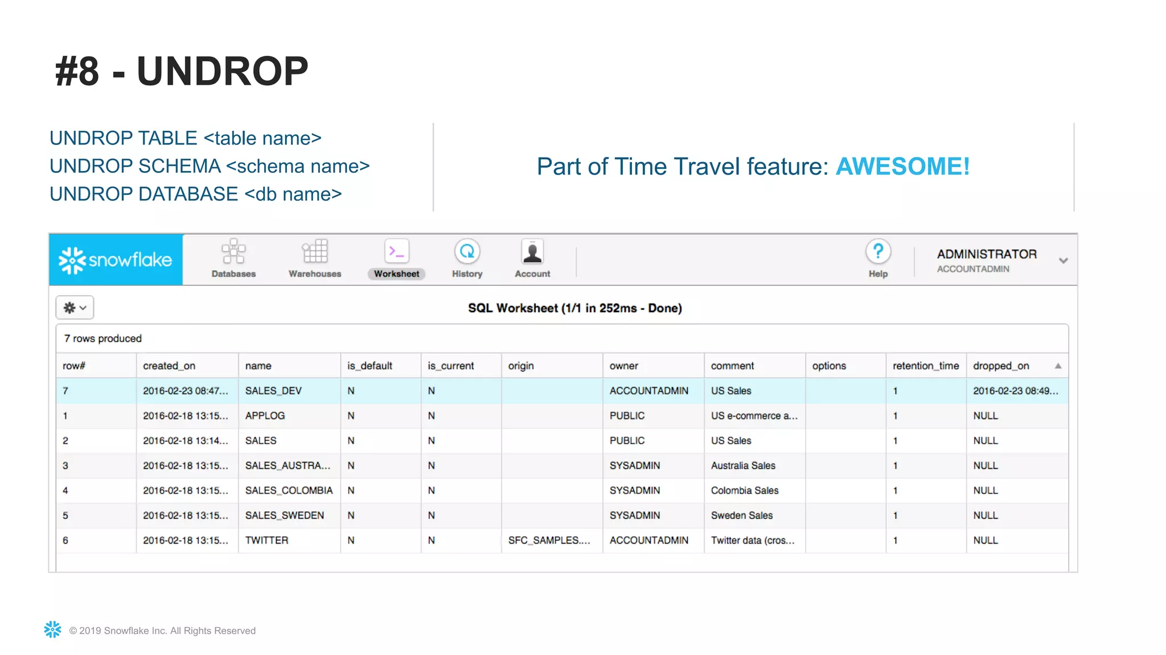
Task: Click the Colombia Sales comment cell
Action: [x=755, y=490]
